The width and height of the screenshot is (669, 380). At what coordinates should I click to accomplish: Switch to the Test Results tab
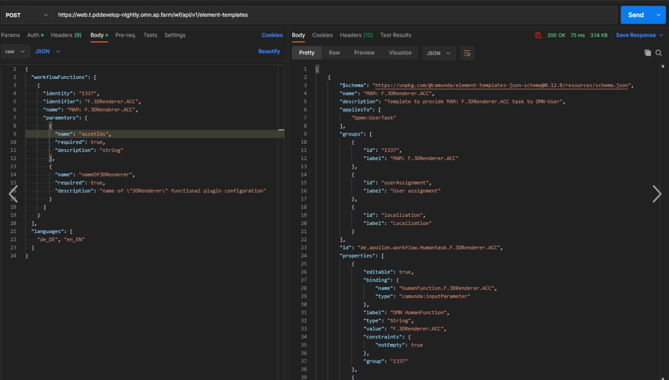coord(396,35)
